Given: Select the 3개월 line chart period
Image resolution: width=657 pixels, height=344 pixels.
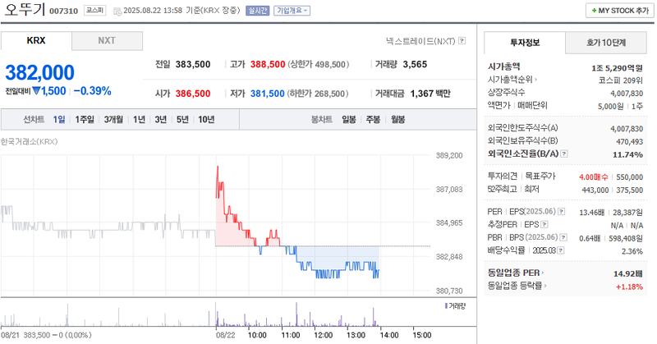Looking at the screenshot, I should pyautogui.click(x=113, y=119).
